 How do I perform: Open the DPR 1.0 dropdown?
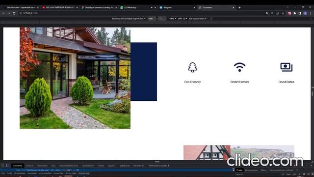coord(183,19)
